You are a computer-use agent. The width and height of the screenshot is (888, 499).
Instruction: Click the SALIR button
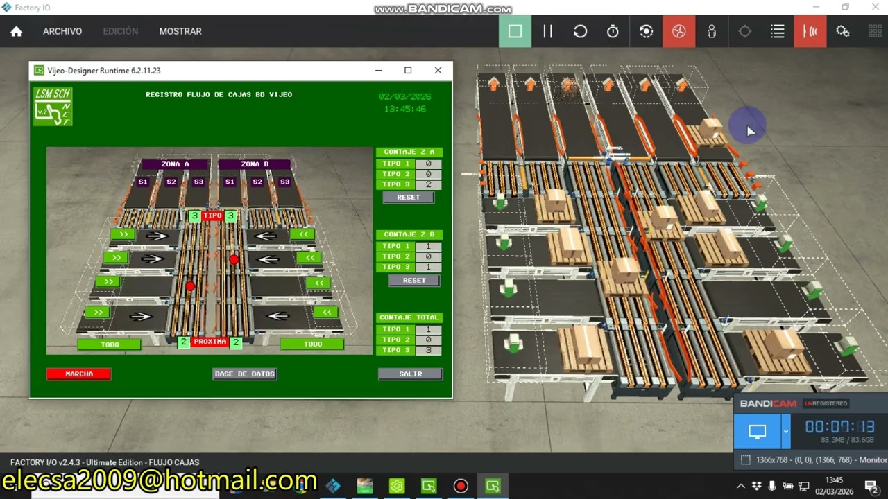point(411,374)
